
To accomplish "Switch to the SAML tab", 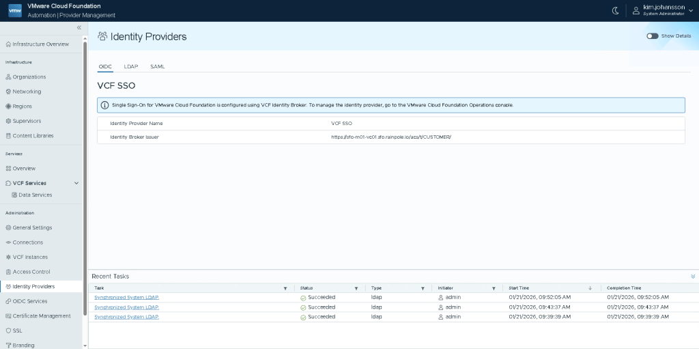I will tap(158, 67).
